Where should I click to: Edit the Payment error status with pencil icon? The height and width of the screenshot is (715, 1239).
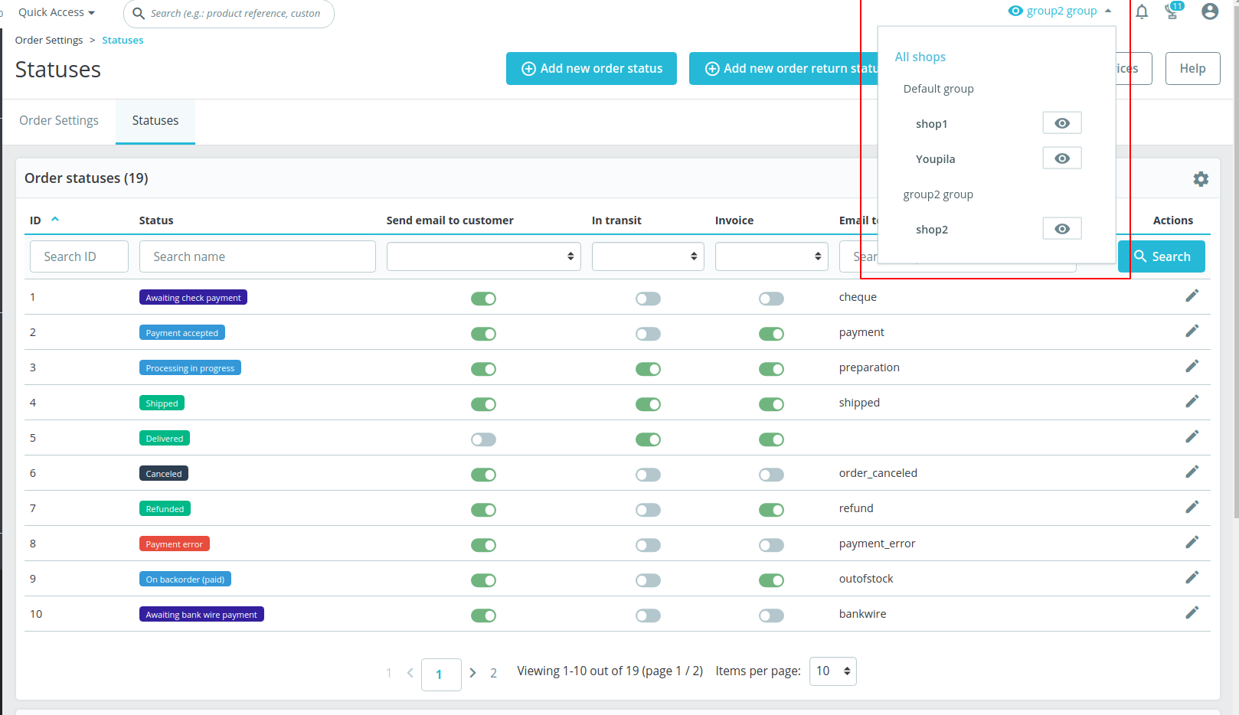pos(1192,541)
